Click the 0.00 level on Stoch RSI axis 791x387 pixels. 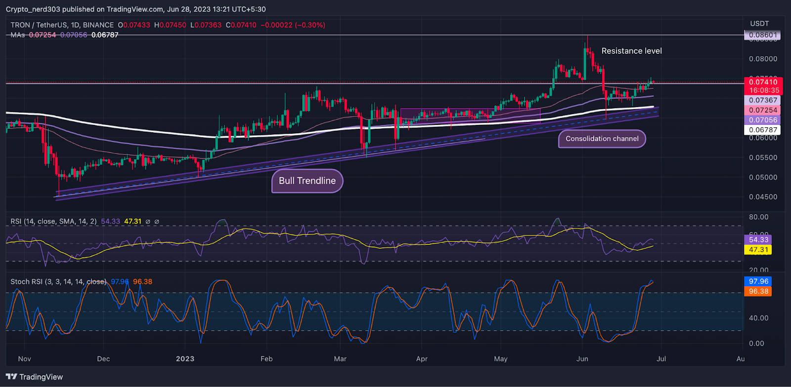pyautogui.click(x=756, y=344)
